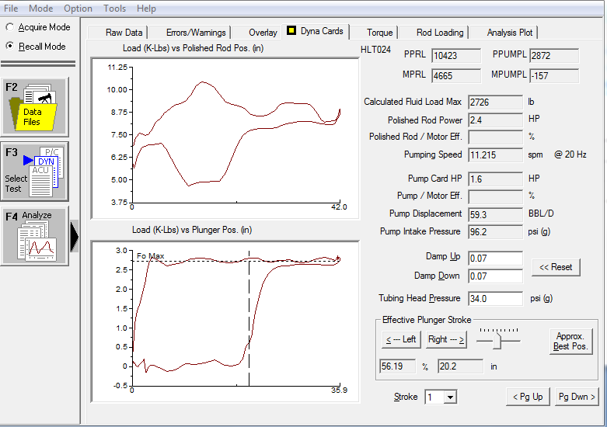Open the Rod Loading tab
Viewport: 607px width, 427px height.
pos(440,33)
